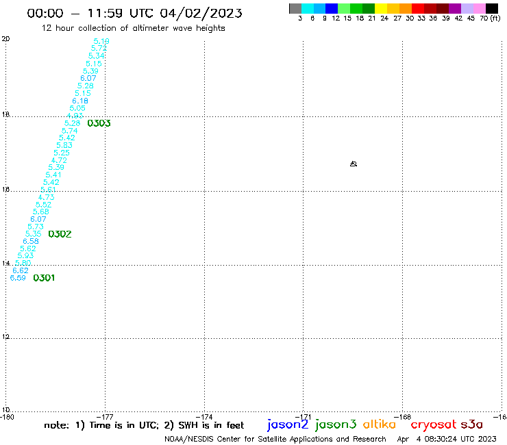Click wave height value 5.80
Viewport: 507px width, 445px height.
pyautogui.click(x=23, y=263)
